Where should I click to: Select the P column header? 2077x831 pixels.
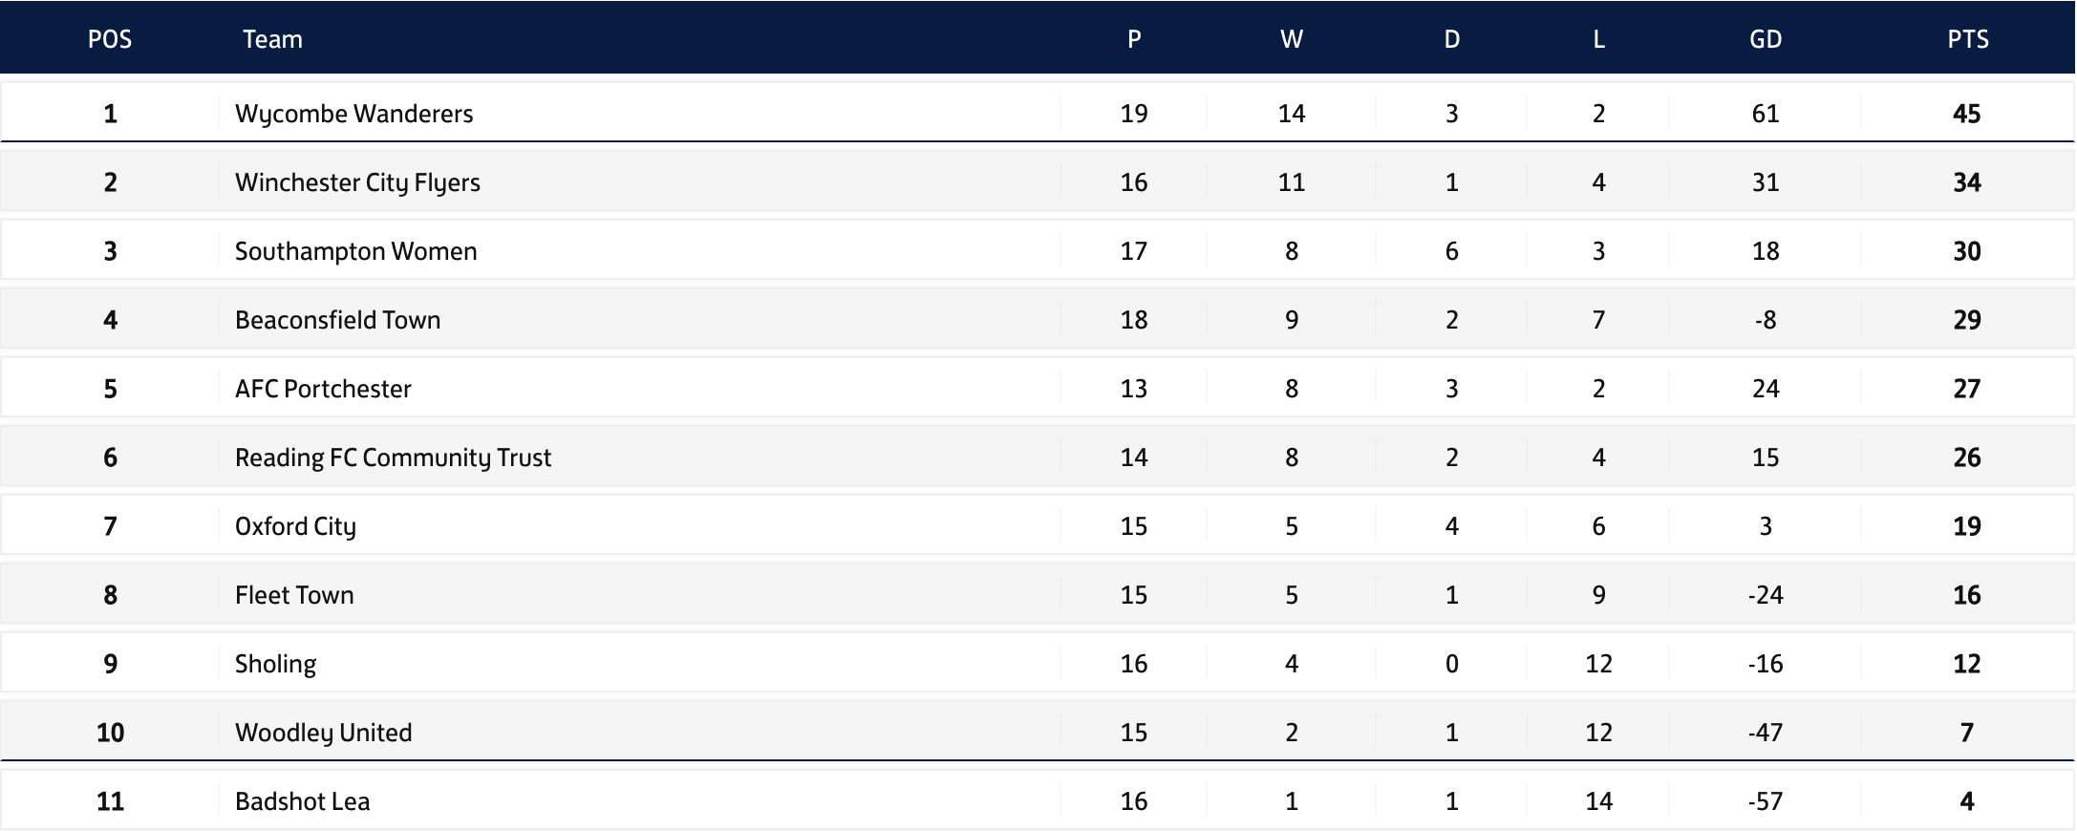point(1134,39)
